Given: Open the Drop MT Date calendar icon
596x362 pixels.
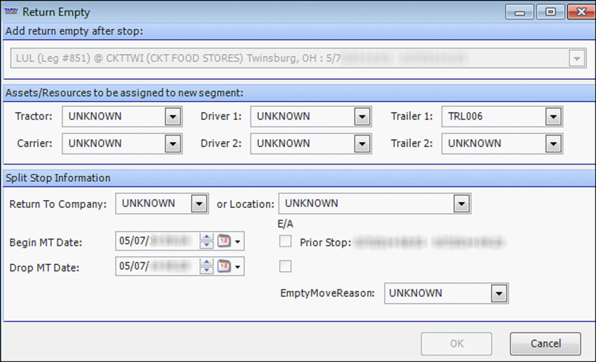Looking at the screenshot, I should click(223, 267).
